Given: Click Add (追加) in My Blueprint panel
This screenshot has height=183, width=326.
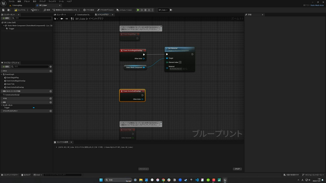Looking at the screenshot, I should 6,66.
